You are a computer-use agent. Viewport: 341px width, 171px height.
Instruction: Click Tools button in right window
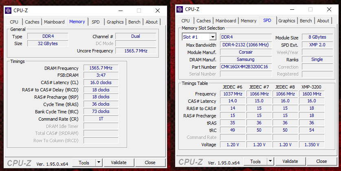(255, 161)
